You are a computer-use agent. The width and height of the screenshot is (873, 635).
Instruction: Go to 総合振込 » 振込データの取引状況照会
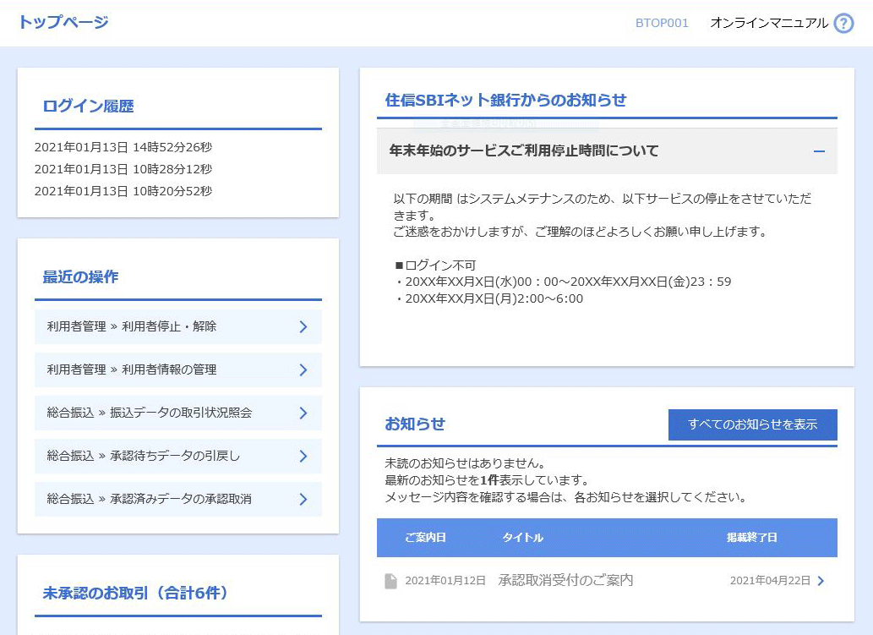150,413
